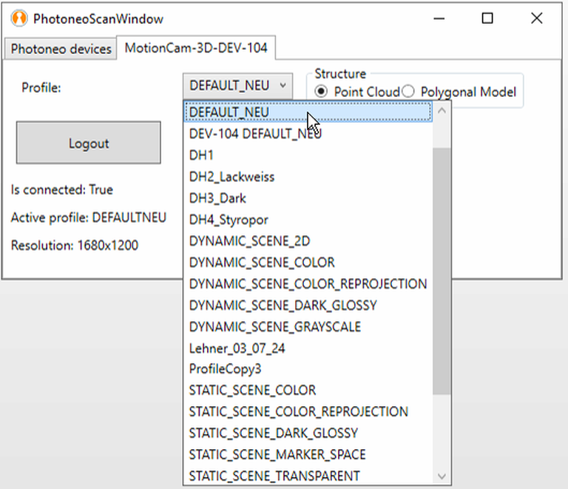Choose DEV-104 DEFAULT_NEU profile from list
The image size is (568, 489).
tap(308, 134)
